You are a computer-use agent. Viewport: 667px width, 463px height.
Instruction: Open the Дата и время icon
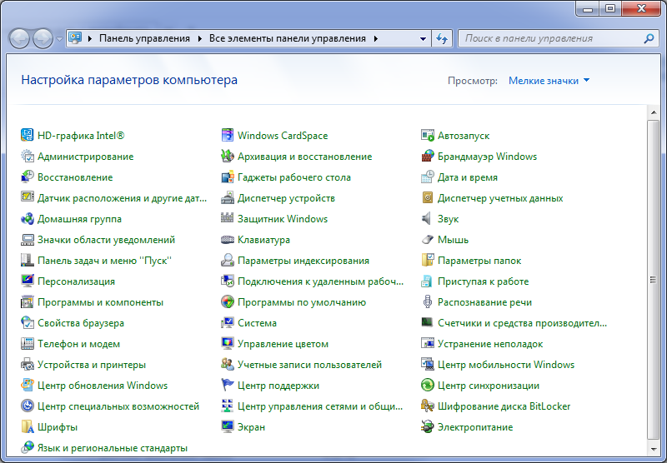pyautogui.click(x=428, y=177)
